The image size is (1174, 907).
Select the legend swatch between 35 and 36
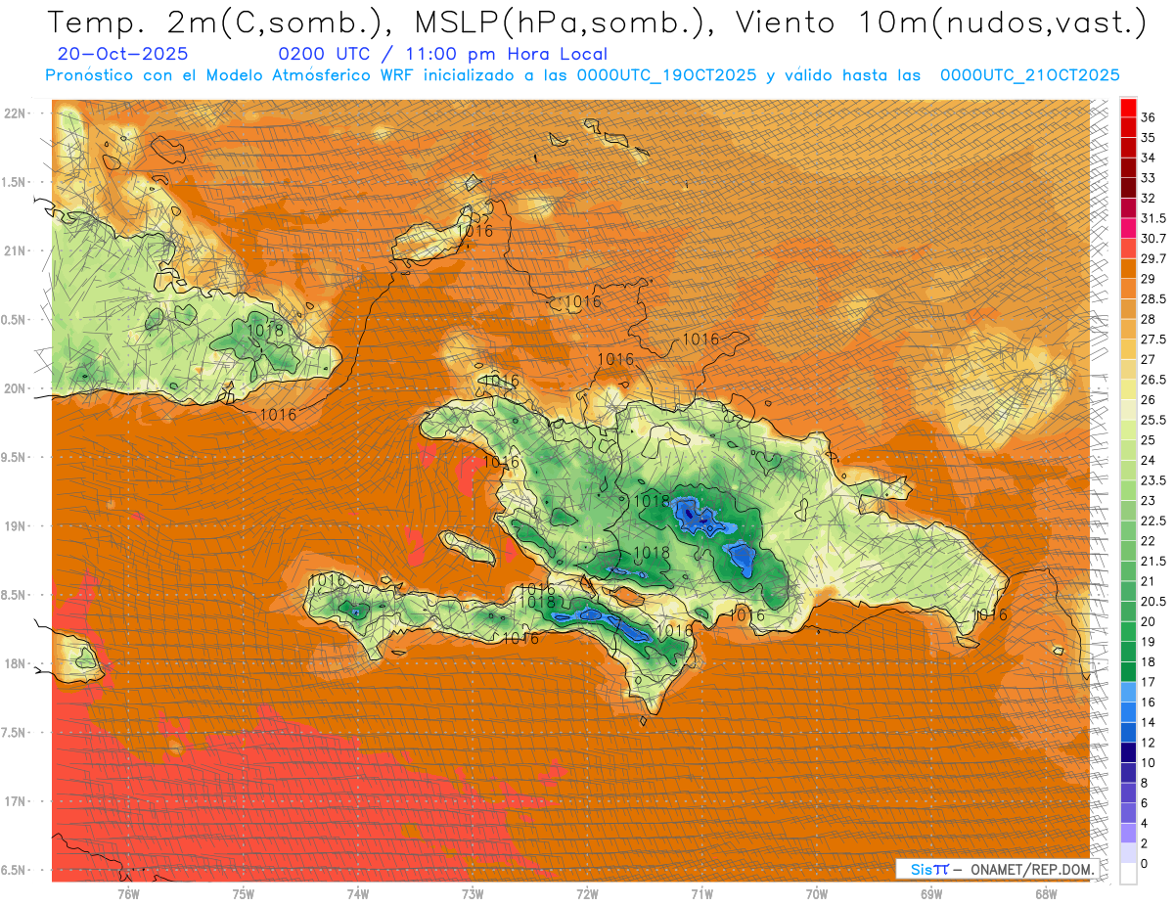(1128, 127)
